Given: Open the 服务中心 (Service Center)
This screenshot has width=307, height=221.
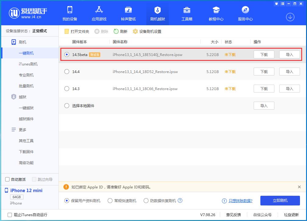Looking at the screenshot, I should 245,13.
